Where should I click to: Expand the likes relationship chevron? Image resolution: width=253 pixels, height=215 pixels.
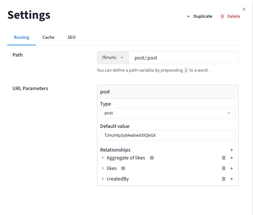[103, 168]
